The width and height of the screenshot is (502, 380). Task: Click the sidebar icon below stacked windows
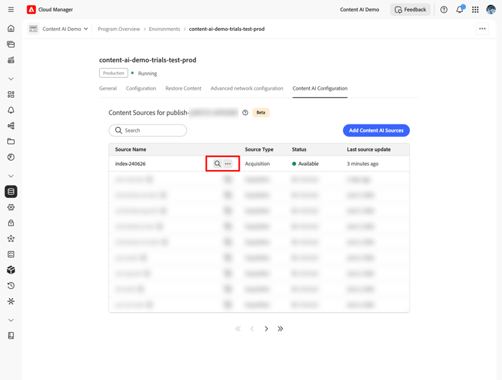(11, 60)
